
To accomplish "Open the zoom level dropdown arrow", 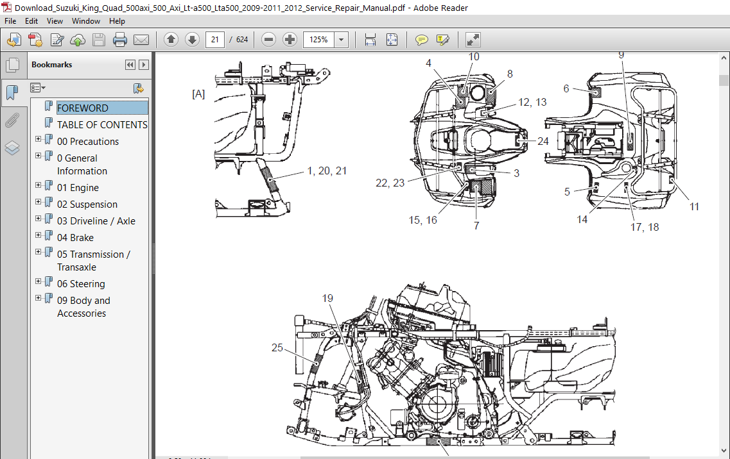I will [x=342, y=40].
